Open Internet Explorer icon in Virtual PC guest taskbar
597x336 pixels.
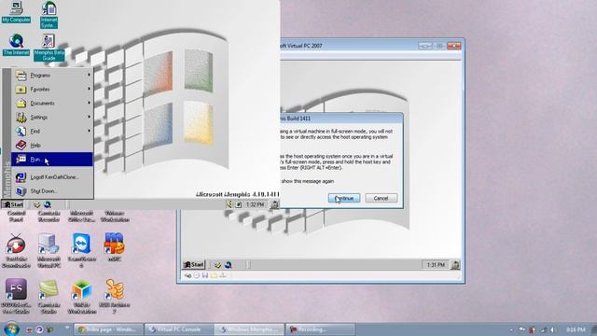(x=228, y=265)
